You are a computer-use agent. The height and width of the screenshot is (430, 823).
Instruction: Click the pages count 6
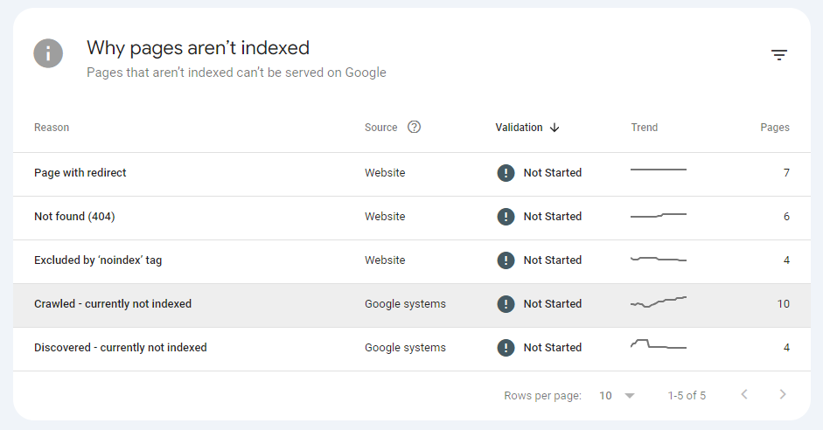pyautogui.click(x=786, y=216)
